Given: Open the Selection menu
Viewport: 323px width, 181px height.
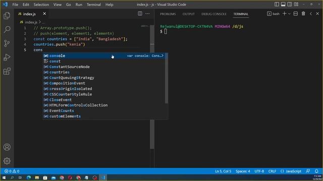Looking at the screenshot, I should point(41,5).
